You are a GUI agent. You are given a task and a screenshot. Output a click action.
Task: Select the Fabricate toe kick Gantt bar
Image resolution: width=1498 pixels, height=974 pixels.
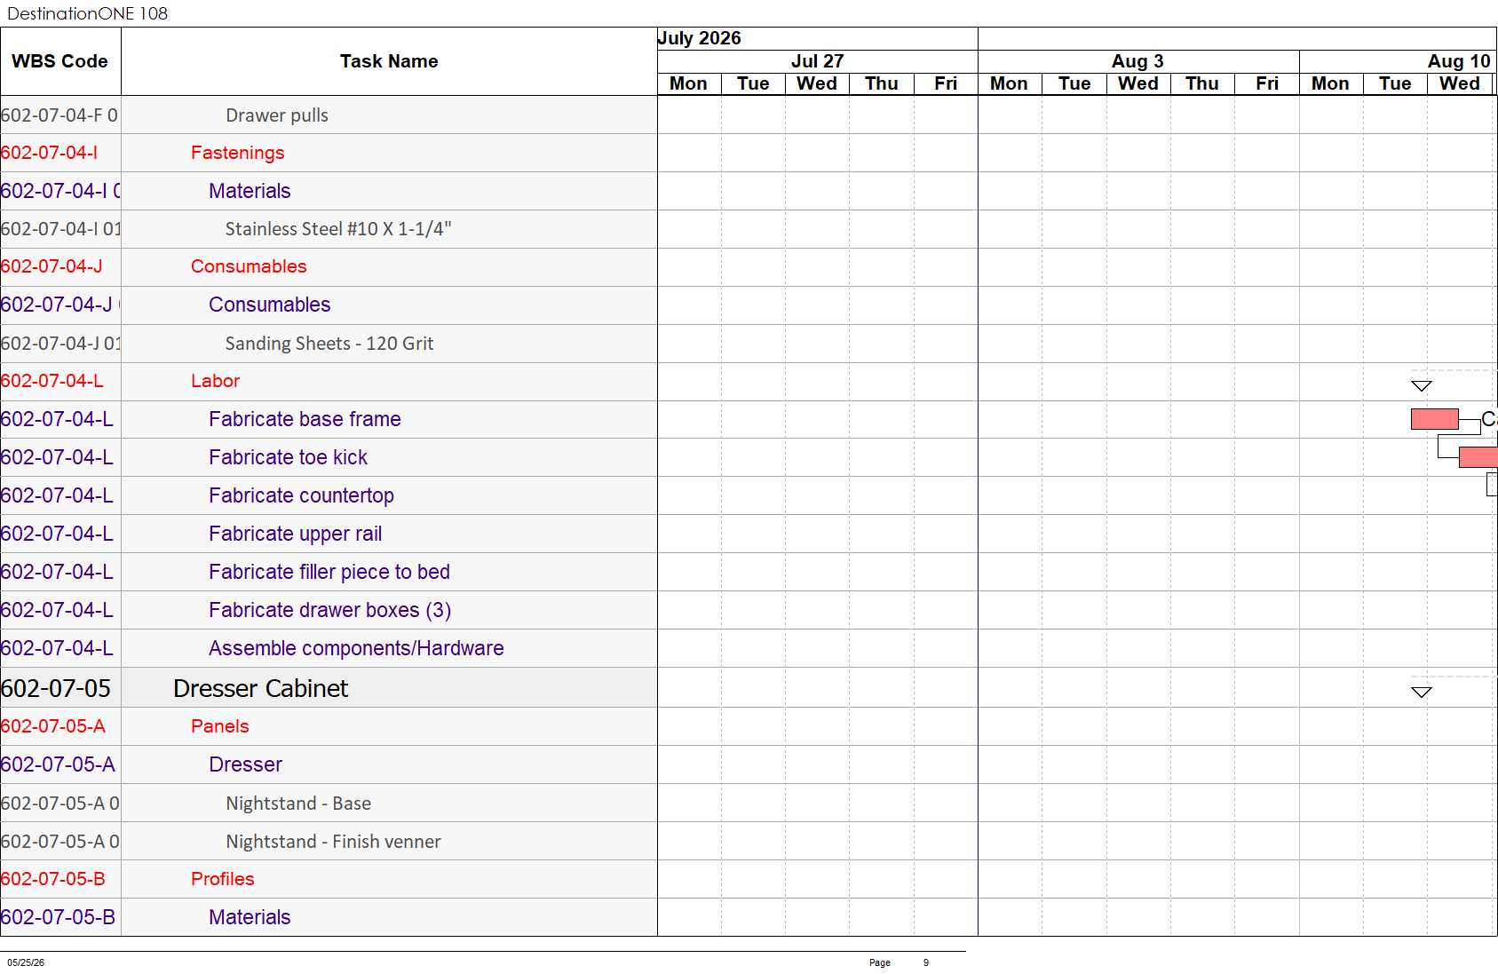(x=1478, y=457)
